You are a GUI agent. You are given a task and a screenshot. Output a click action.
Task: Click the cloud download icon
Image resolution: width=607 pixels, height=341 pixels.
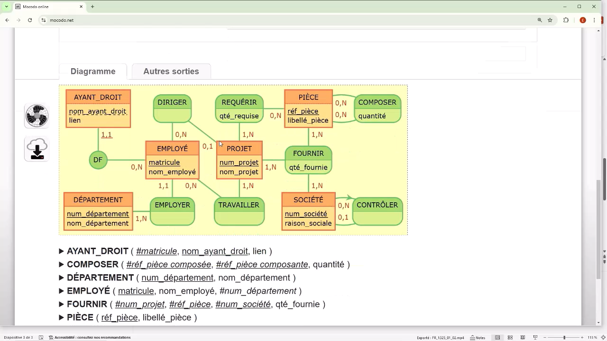(37, 149)
